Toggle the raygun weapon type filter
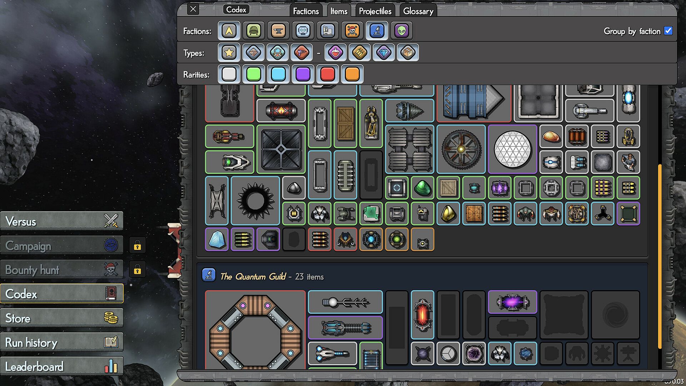The width and height of the screenshot is (686, 386). point(302,53)
